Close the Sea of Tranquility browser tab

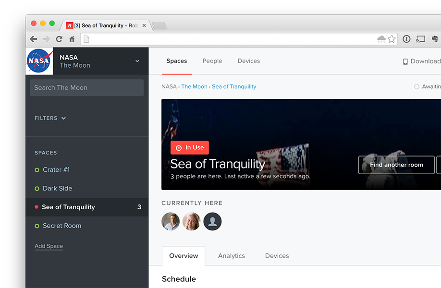tap(144, 25)
